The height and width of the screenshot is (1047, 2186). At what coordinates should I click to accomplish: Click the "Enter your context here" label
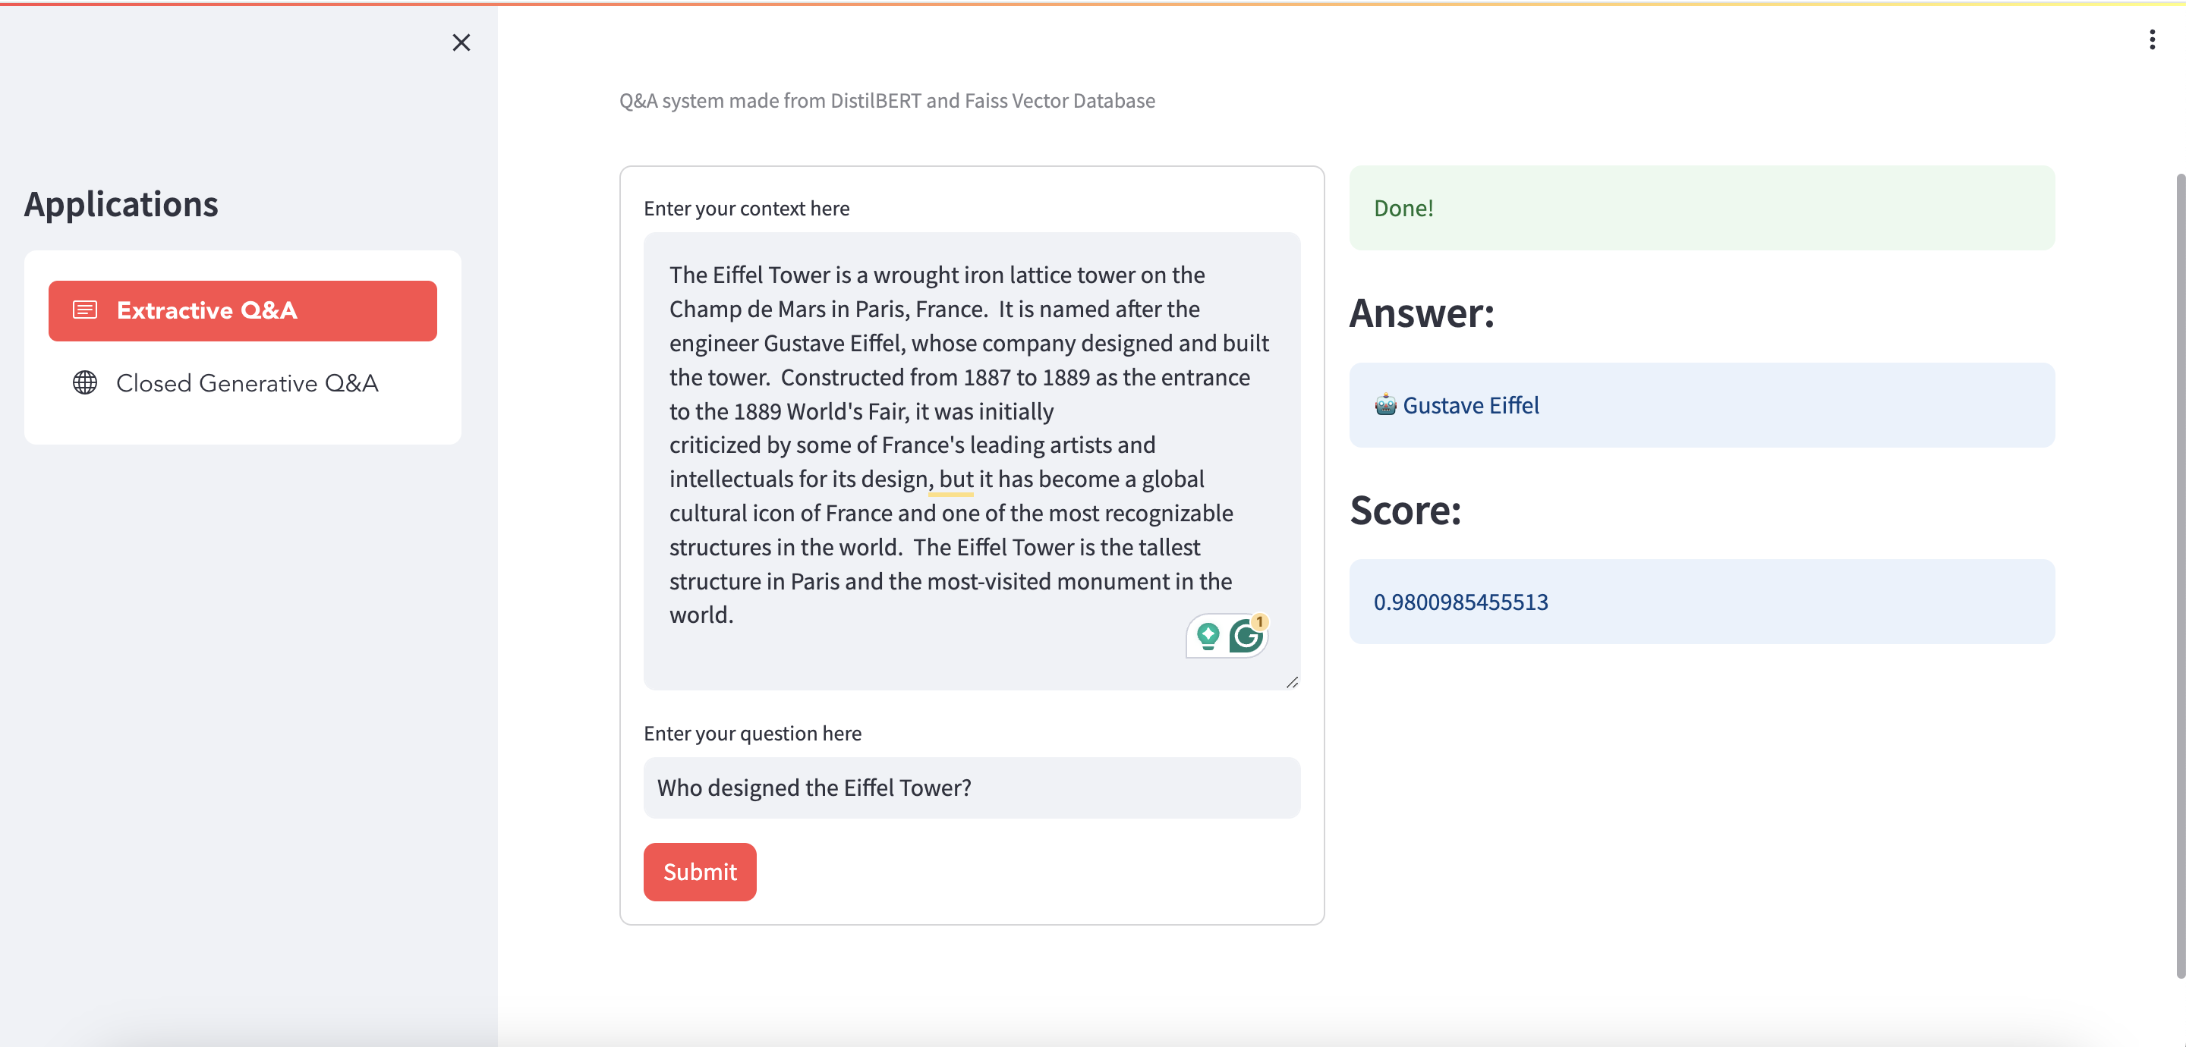746,209
